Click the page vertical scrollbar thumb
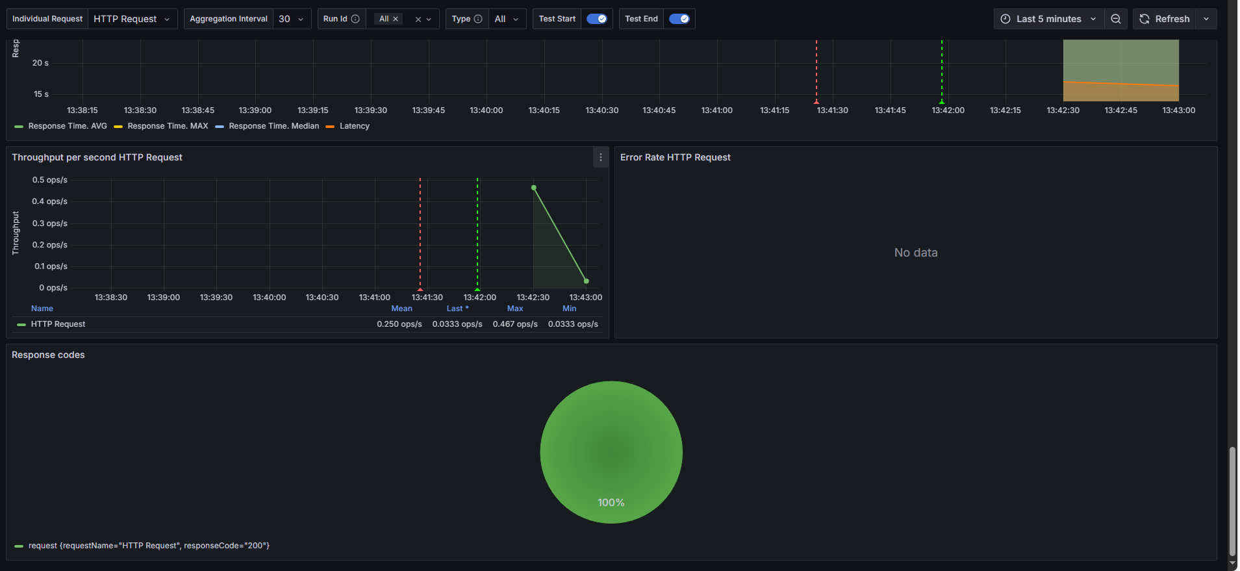 (1232, 501)
